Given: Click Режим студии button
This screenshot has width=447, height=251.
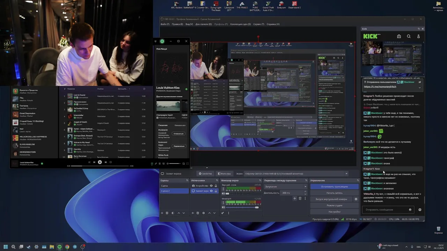Looking at the screenshot, I should [335, 205].
